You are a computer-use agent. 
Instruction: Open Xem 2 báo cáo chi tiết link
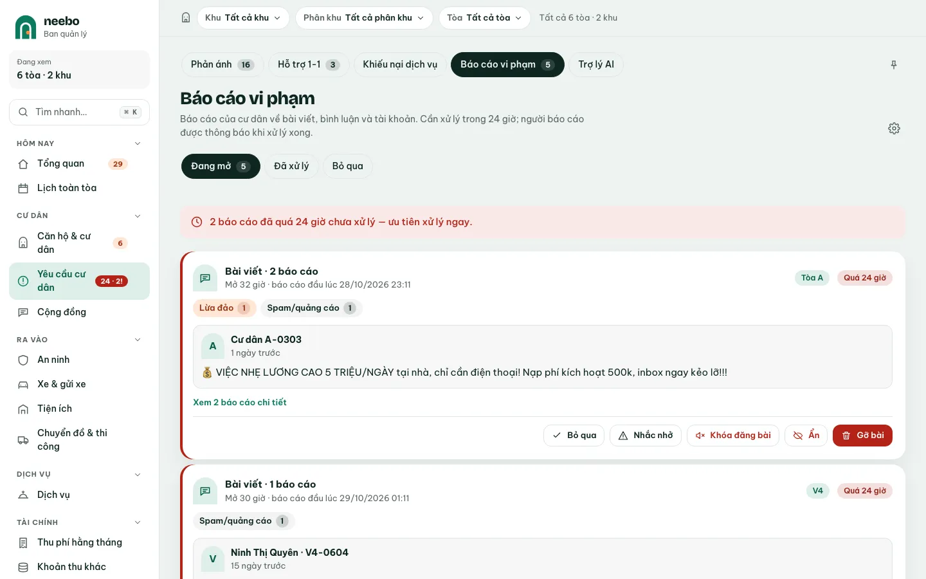[240, 403]
